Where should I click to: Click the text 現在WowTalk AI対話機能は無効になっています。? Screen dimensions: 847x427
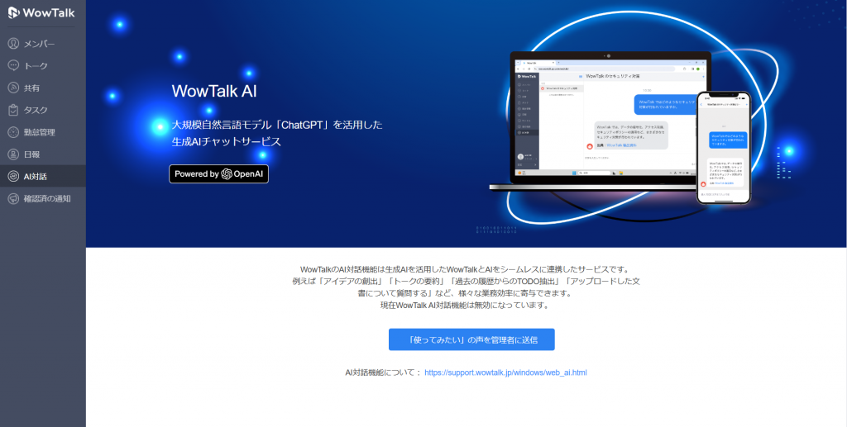click(x=465, y=305)
